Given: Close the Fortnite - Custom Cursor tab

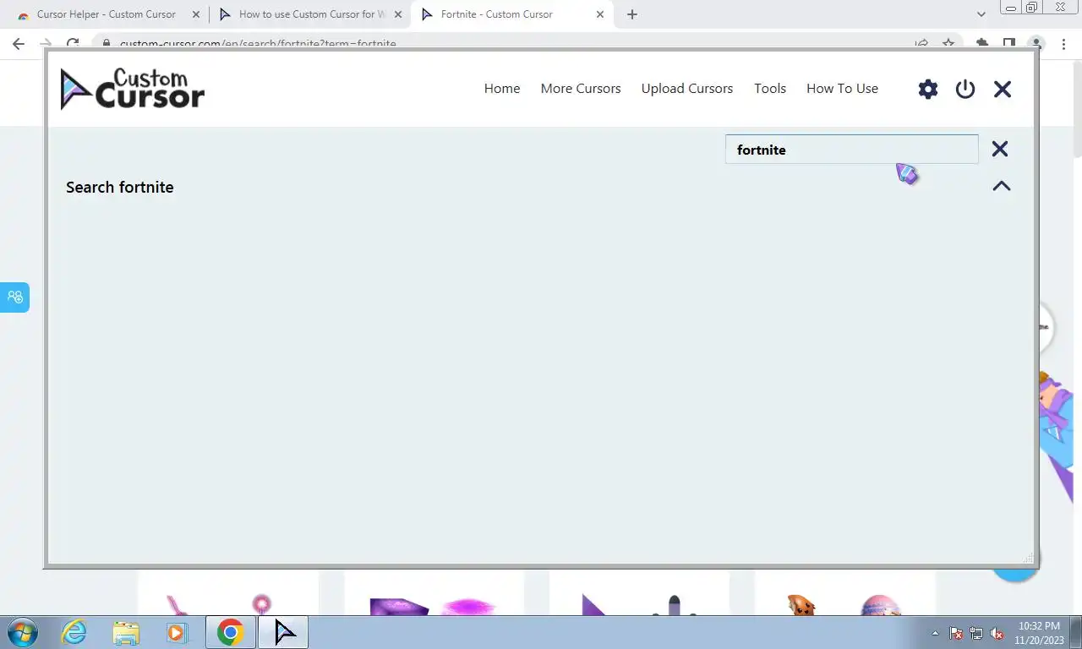Looking at the screenshot, I should 600,14.
